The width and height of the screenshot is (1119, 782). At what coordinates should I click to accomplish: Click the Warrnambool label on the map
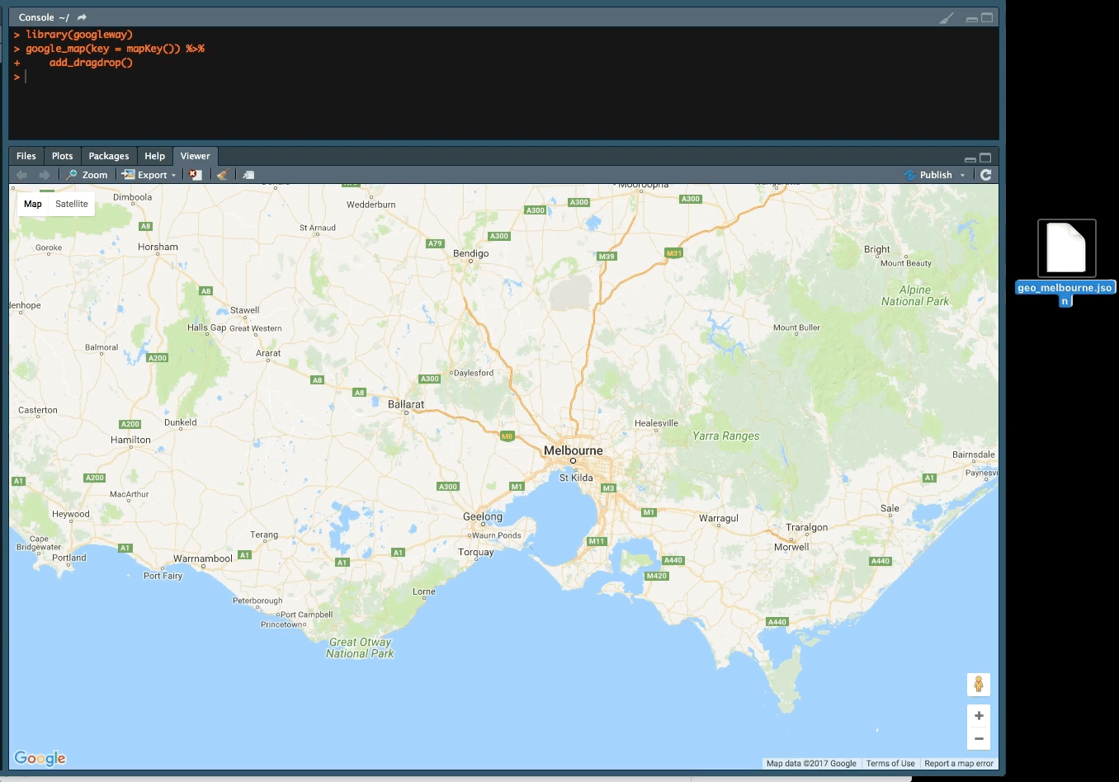(x=203, y=558)
